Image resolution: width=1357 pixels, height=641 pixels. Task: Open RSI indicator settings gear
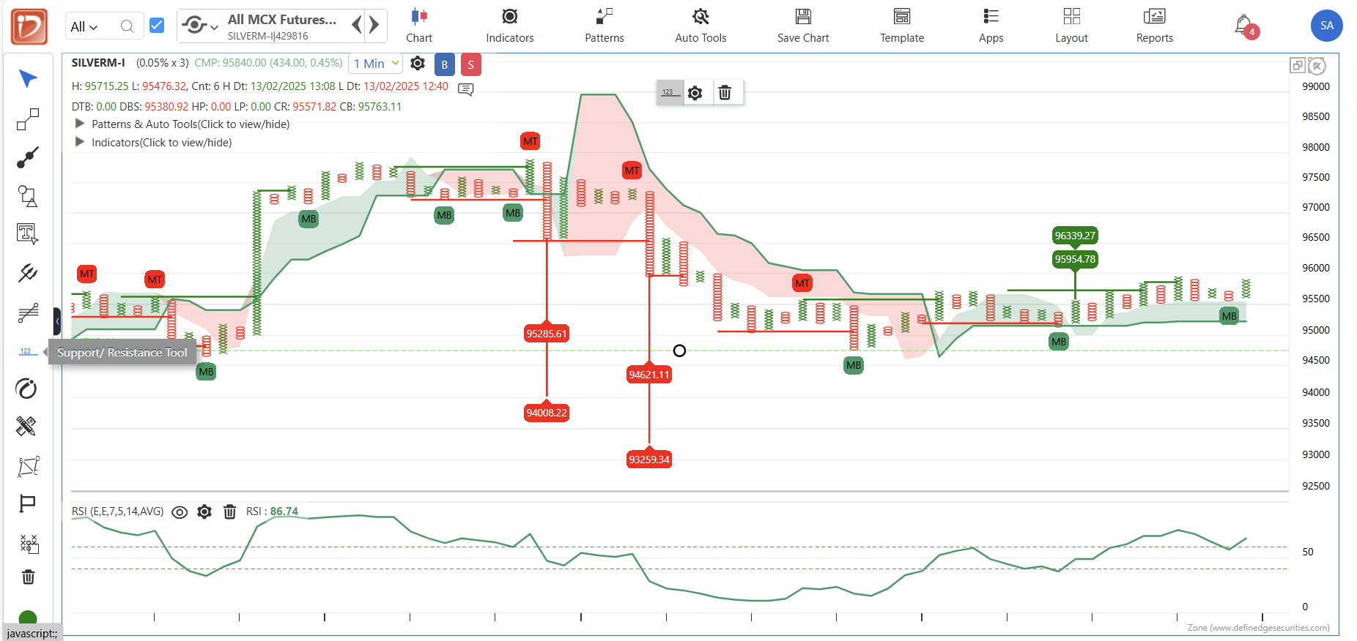click(x=204, y=512)
